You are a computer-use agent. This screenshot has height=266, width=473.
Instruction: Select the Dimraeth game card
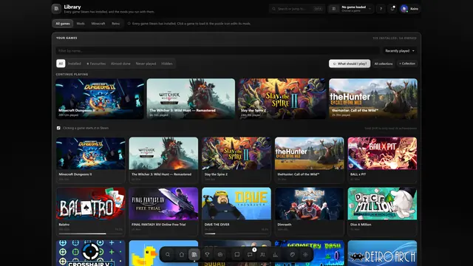[x=309, y=211]
